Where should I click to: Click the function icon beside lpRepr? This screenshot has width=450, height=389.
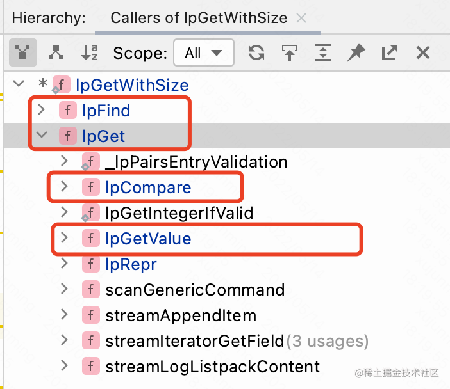90,264
